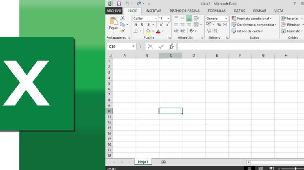Select the Hoja1 sheet tab
The width and height of the screenshot is (304, 170).
coord(143,162)
